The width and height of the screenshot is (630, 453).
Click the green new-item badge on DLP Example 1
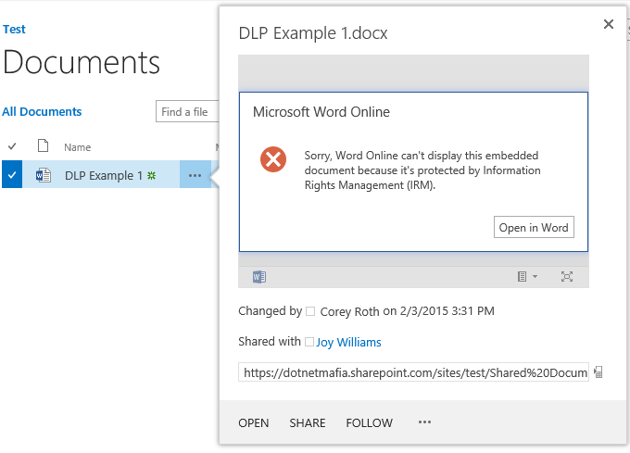(151, 175)
